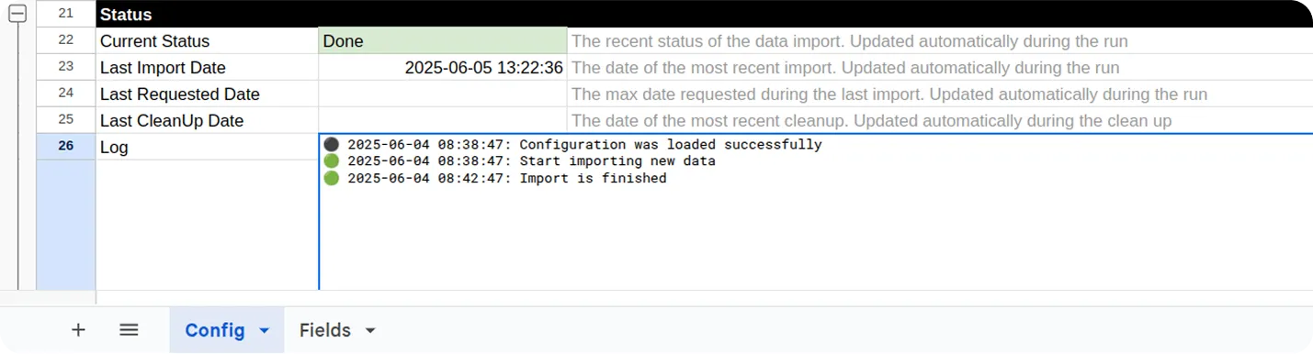Select row 21 header
This screenshot has width=1313, height=354.
point(65,14)
